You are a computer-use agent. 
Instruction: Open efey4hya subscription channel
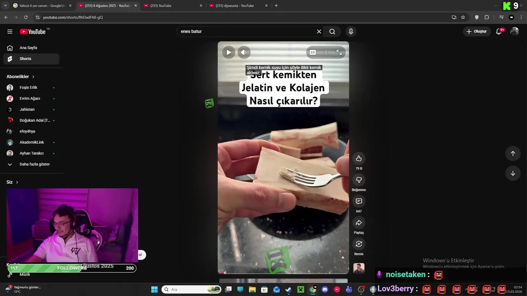point(31,131)
